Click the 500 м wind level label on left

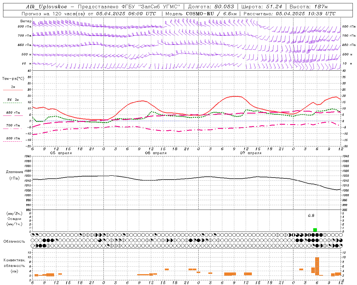tap(26, 54)
